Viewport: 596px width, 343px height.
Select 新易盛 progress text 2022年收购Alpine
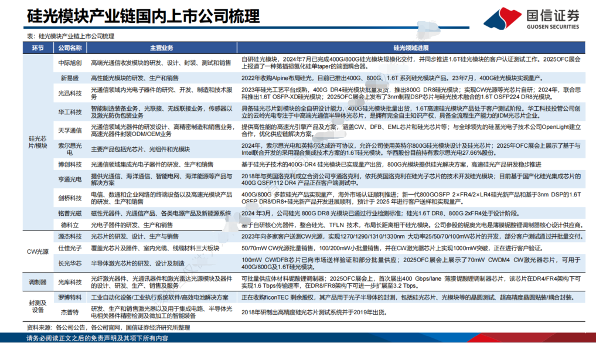pos(392,78)
